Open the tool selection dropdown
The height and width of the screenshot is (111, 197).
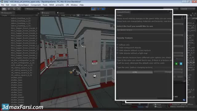coord(144,30)
